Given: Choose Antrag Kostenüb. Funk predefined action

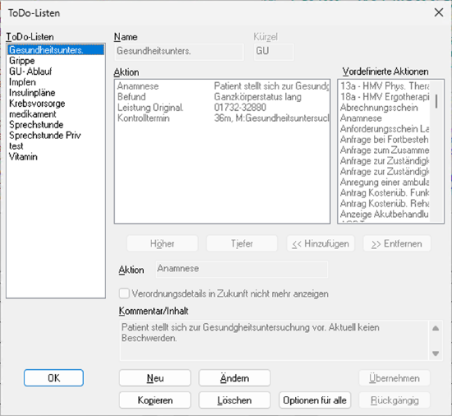Looking at the screenshot, I should (x=385, y=192).
